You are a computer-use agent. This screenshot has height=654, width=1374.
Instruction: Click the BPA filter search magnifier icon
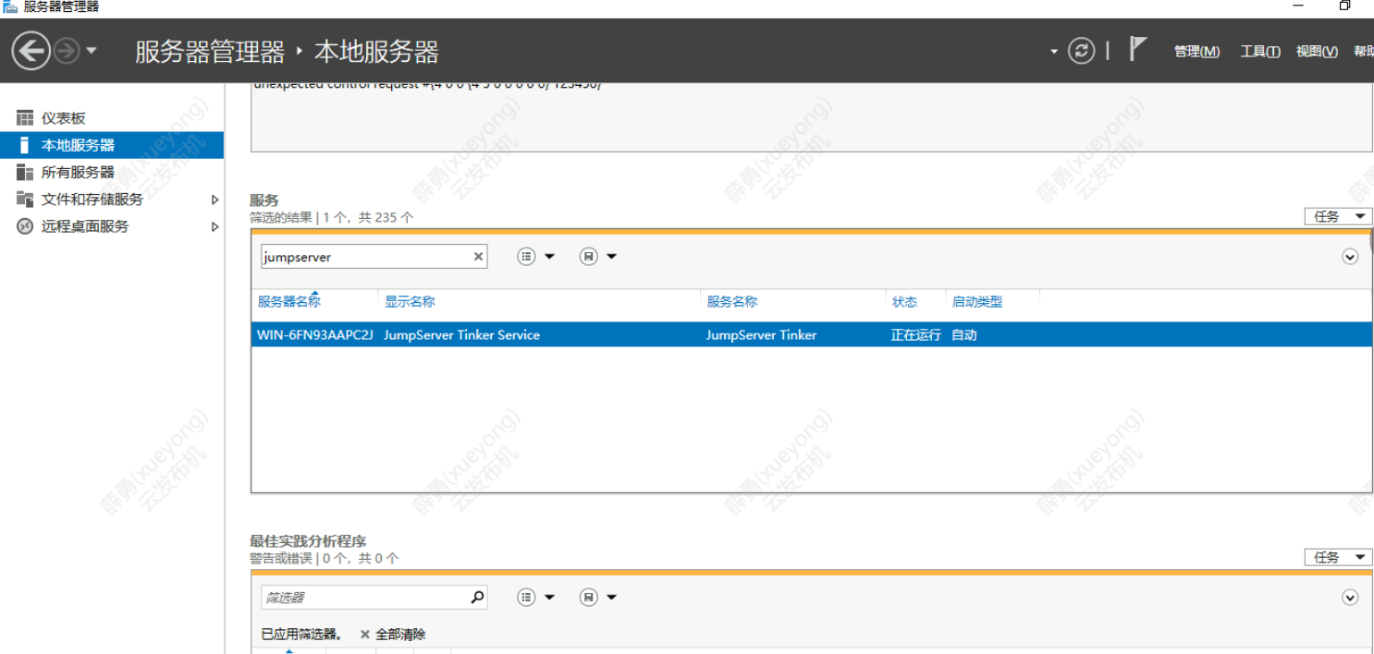(477, 598)
